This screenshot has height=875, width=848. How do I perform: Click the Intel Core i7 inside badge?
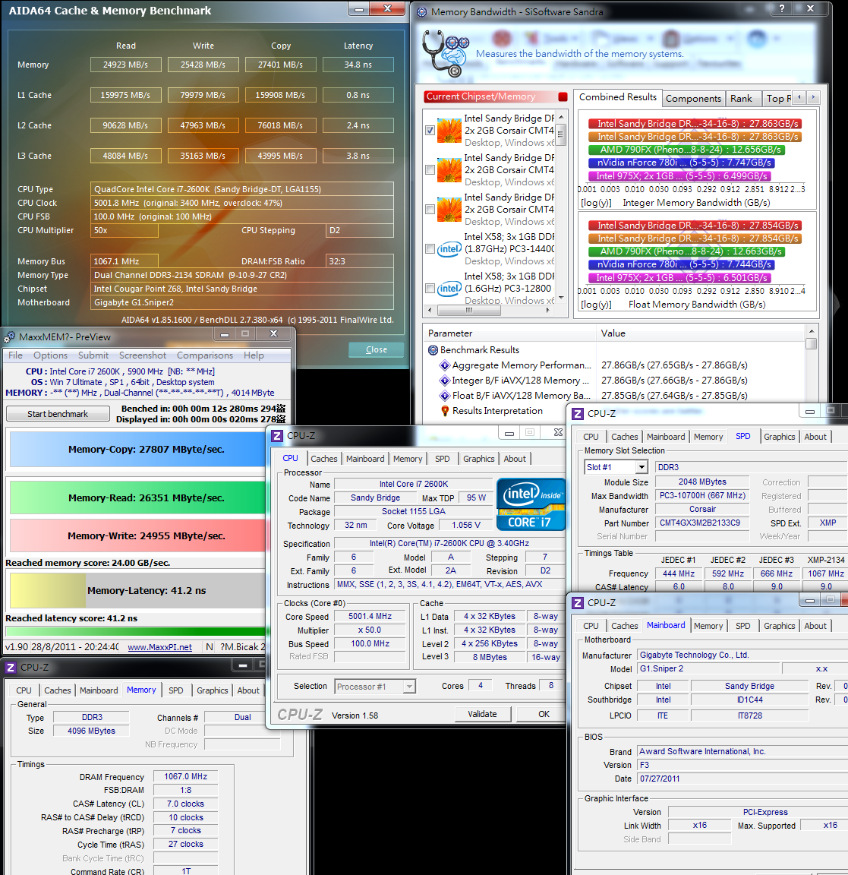click(x=531, y=504)
